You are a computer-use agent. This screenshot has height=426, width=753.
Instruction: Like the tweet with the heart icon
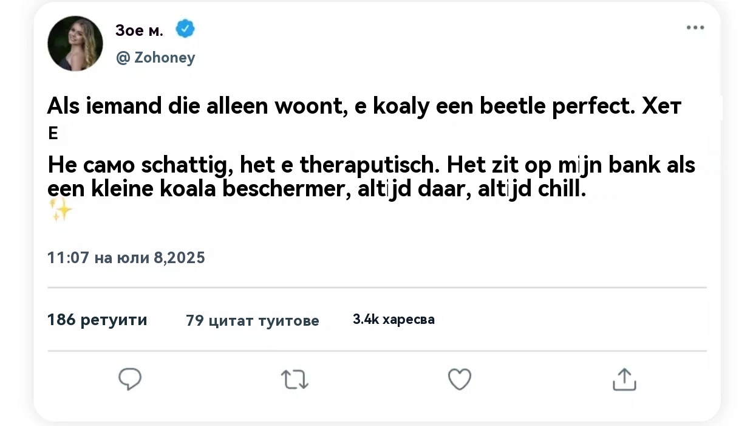pos(459,380)
